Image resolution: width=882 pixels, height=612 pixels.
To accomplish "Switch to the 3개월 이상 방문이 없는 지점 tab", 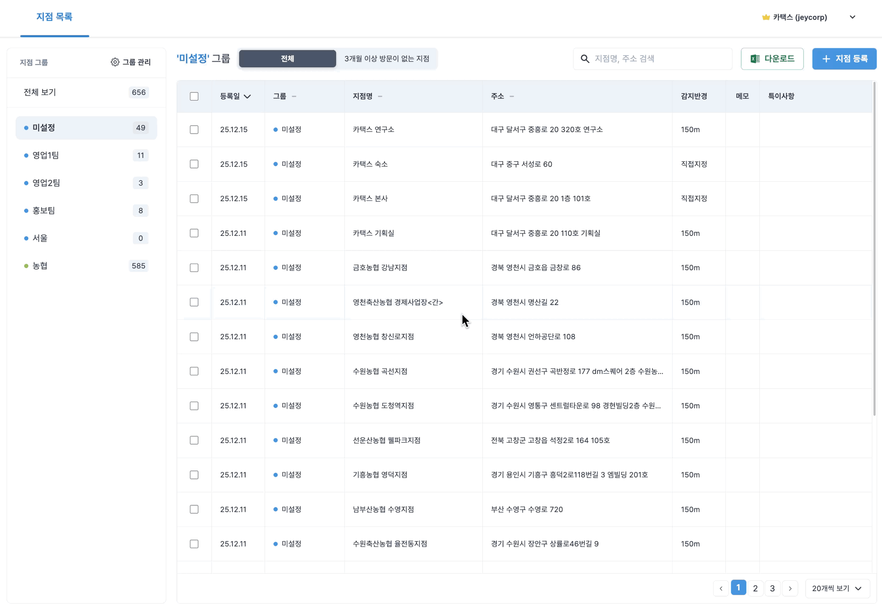I will pos(386,59).
